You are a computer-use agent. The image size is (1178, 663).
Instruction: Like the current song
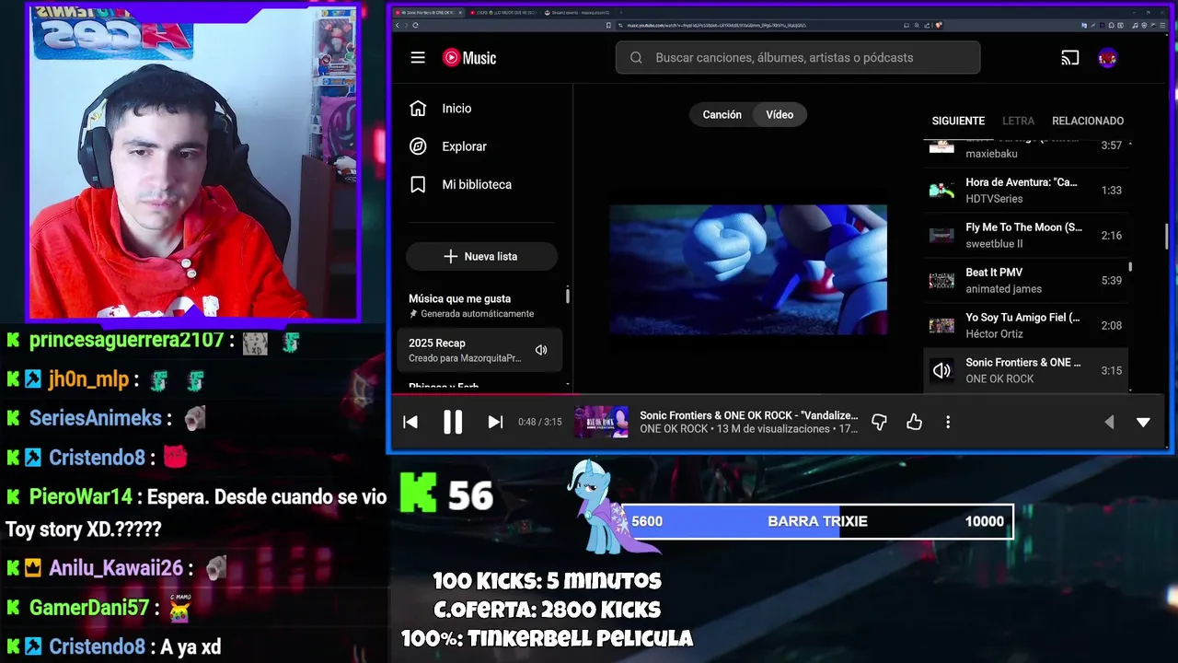click(x=914, y=422)
